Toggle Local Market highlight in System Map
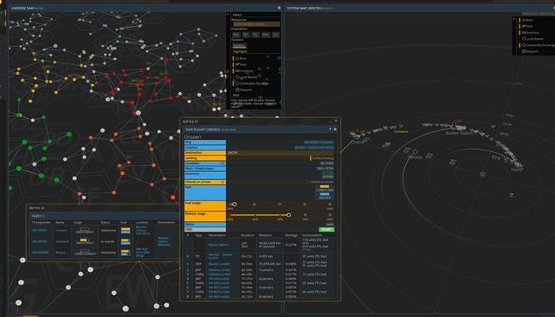This screenshot has height=317, width=555. point(533,39)
